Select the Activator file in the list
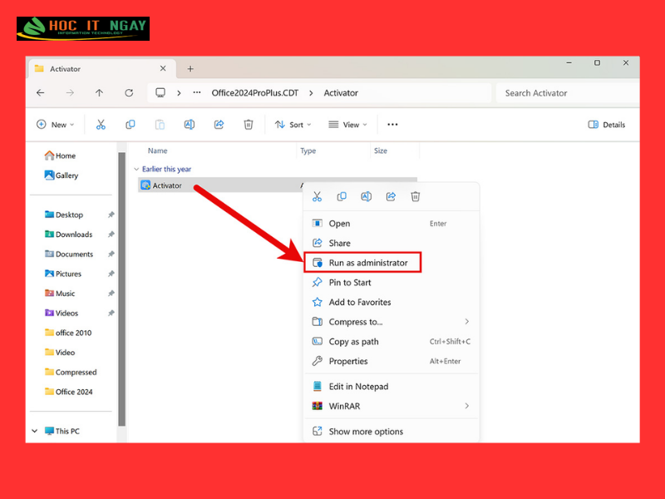The height and width of the screenshot is (499, 665). [x=220, y=185]
